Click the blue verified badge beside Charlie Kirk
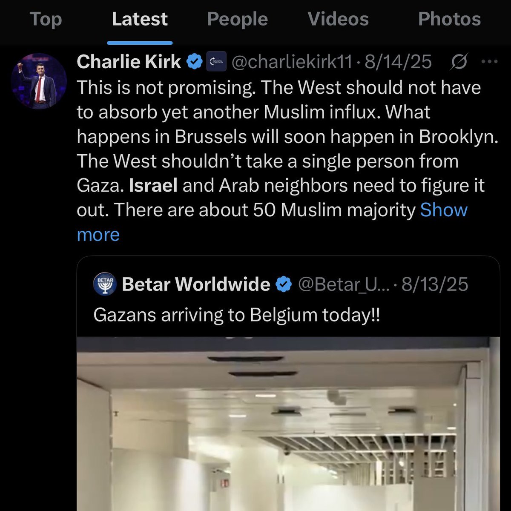The height and width of the screenshot is (511, 511). pos(195,62)
